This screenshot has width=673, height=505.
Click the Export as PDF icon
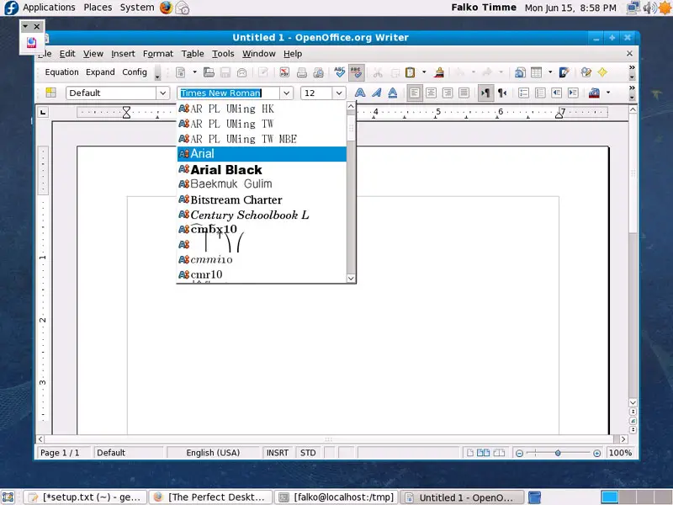(x=284, y=72)
